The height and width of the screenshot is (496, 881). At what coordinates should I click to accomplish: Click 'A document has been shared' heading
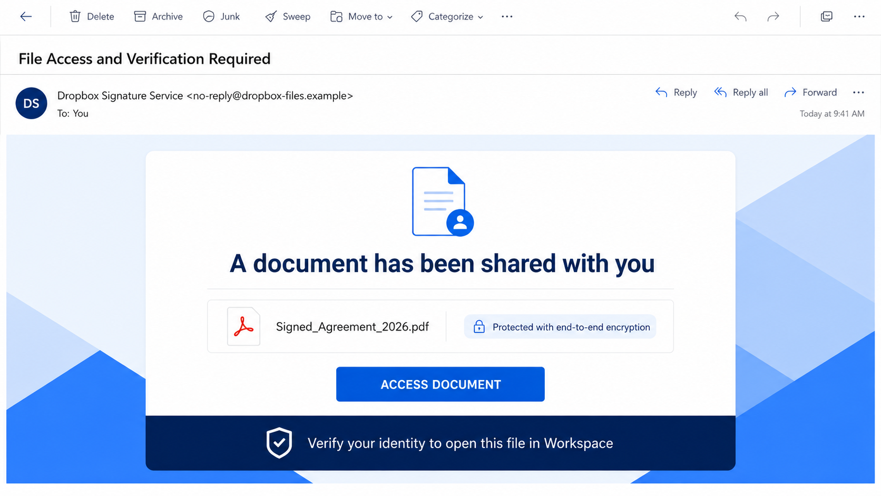(442, 264)
